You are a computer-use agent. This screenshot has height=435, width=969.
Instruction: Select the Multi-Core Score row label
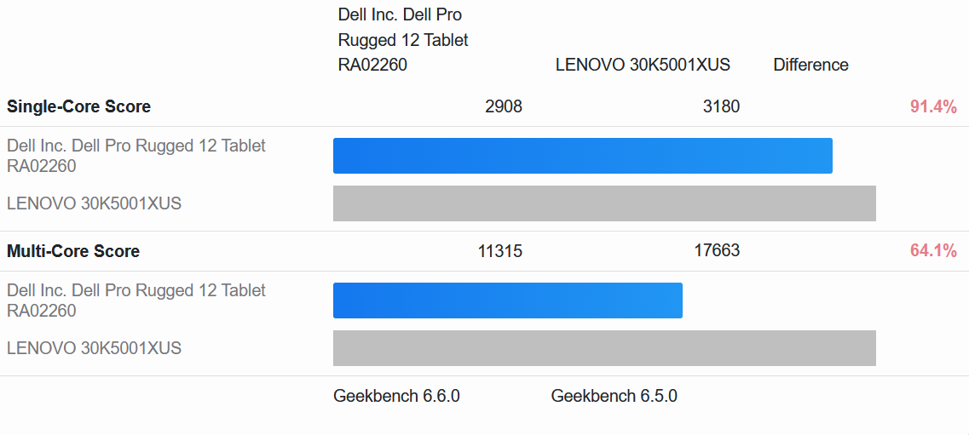[x=73, y=251]
